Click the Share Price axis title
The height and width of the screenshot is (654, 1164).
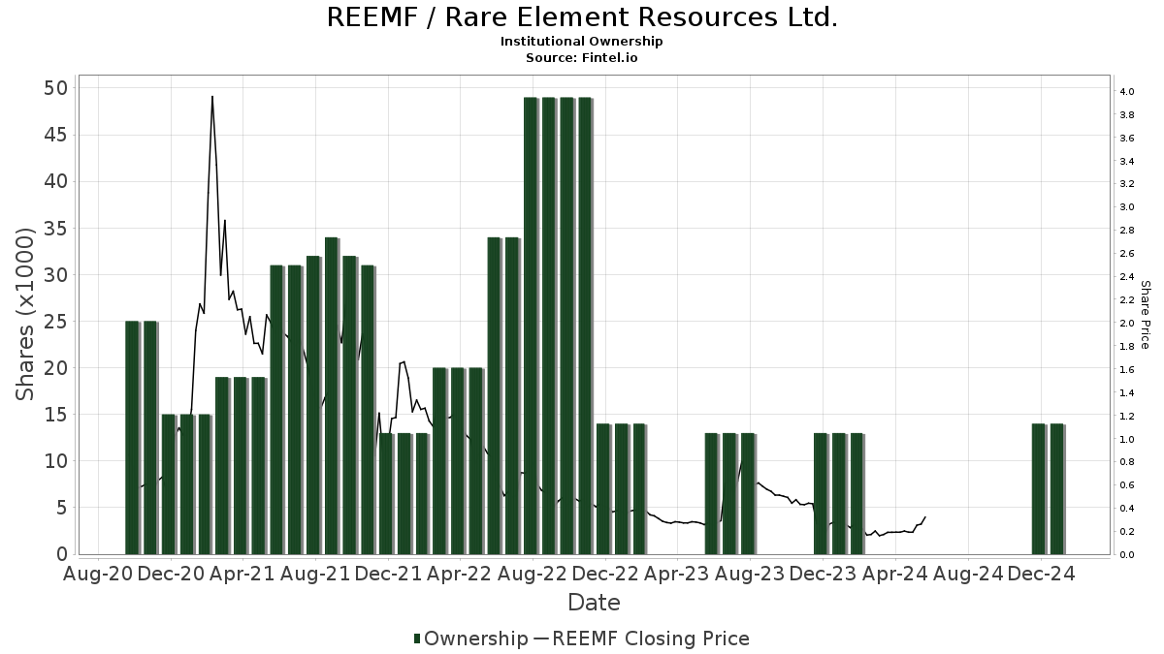tap(1145, 315)
